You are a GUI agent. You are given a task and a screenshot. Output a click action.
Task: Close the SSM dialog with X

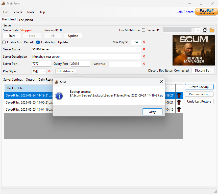tap(161, 82)
